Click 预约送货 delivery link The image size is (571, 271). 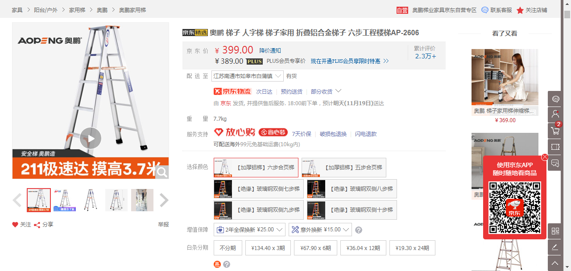292,91
